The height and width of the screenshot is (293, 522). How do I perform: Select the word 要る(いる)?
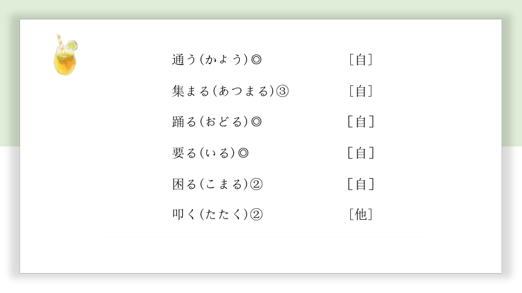coord(204,153)
